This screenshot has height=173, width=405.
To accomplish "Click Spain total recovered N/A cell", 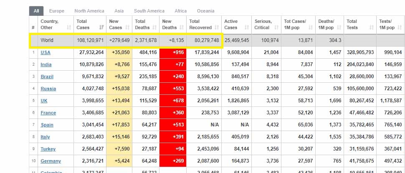I will 204,125.
